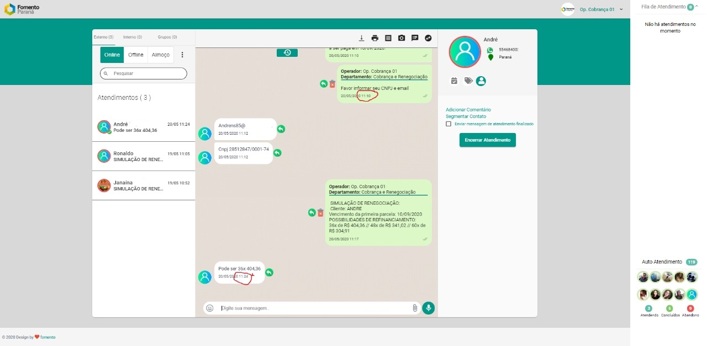
Task: Click the 'Favor informar seu CNPJ e email' text
Action: [375, 88]
